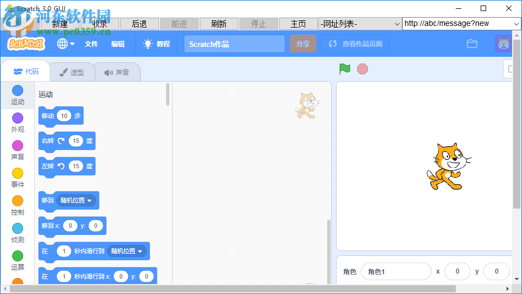Click y value in 移到 x: y: block
This screenshot has width=522, height=294.
click(x=95, y=226)
